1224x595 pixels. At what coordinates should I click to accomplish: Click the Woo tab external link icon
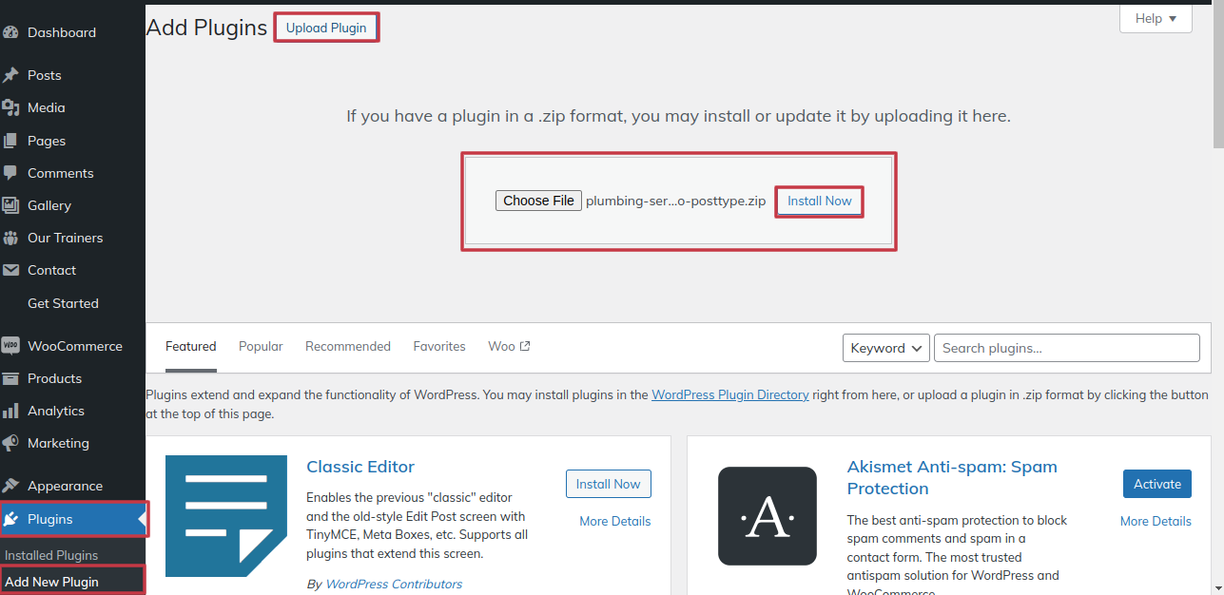pos(525,346)
